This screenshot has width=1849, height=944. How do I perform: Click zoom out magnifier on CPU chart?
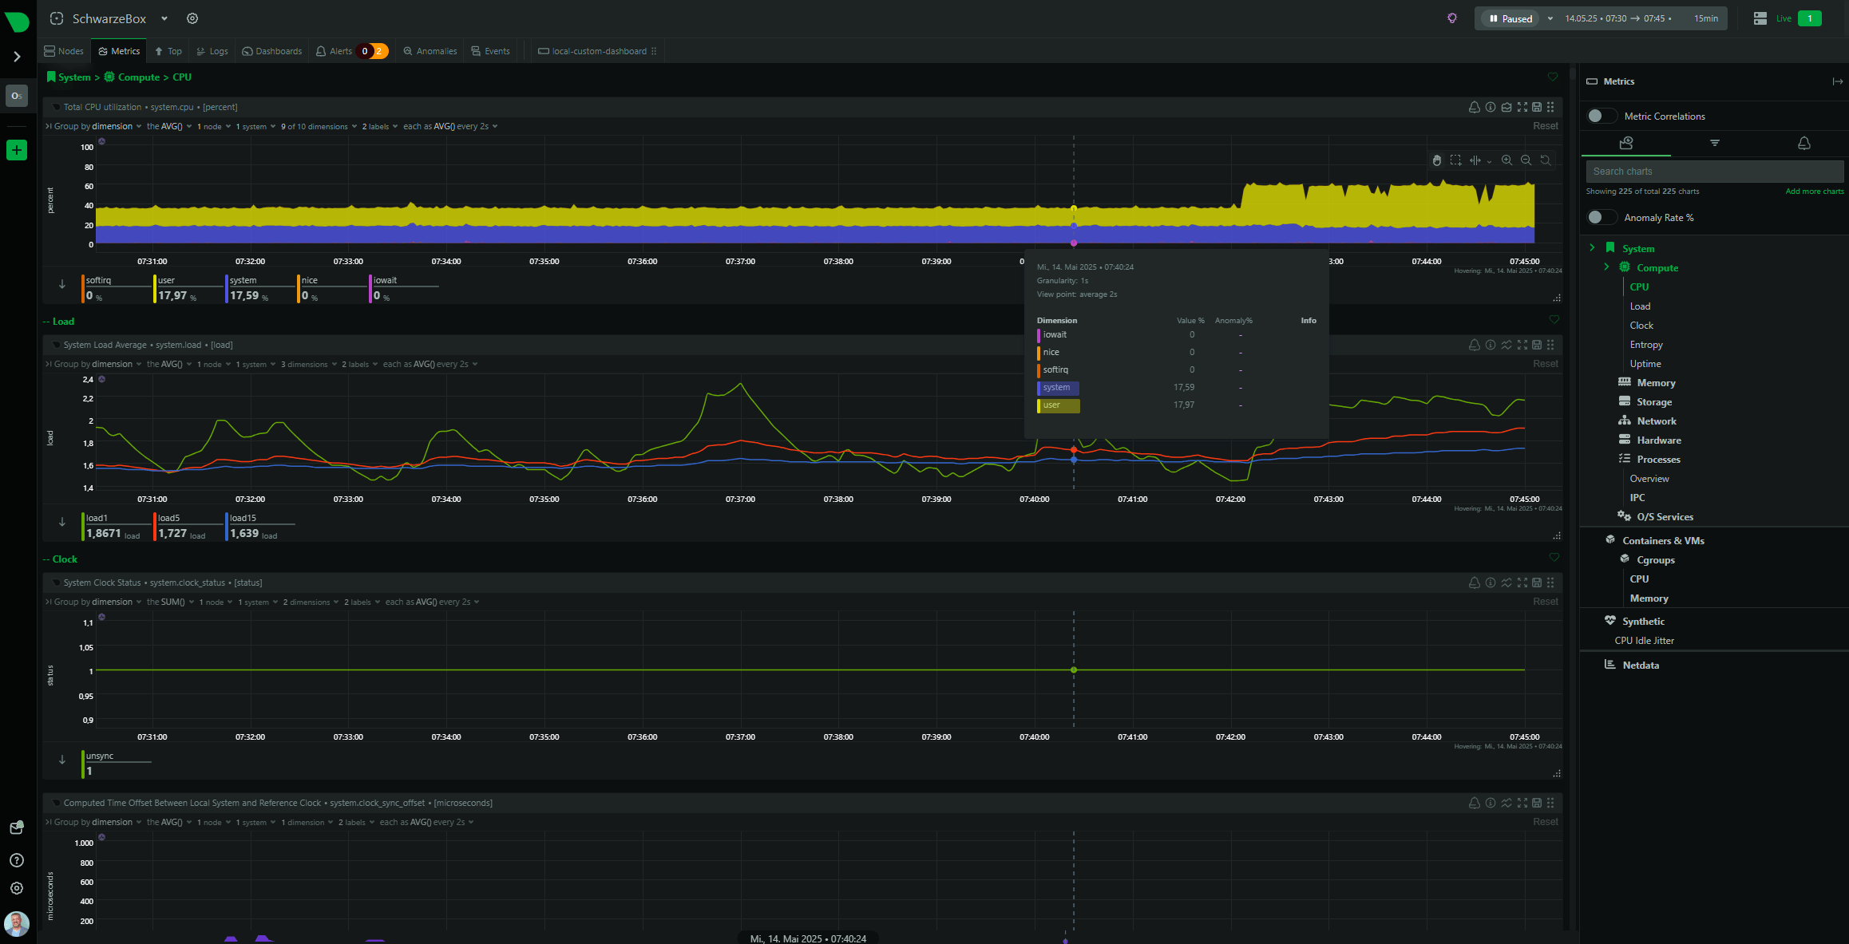pos(1526,160)
